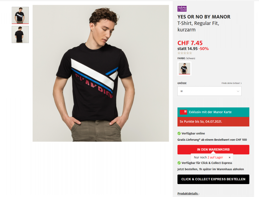Click the main product image
Viewport: 259px width, 197px height.
[x=101, y=73]
